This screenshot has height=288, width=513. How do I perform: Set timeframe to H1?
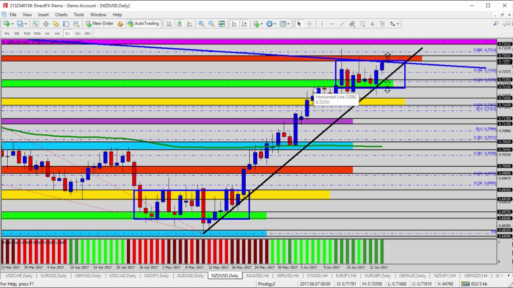point(47,34)
